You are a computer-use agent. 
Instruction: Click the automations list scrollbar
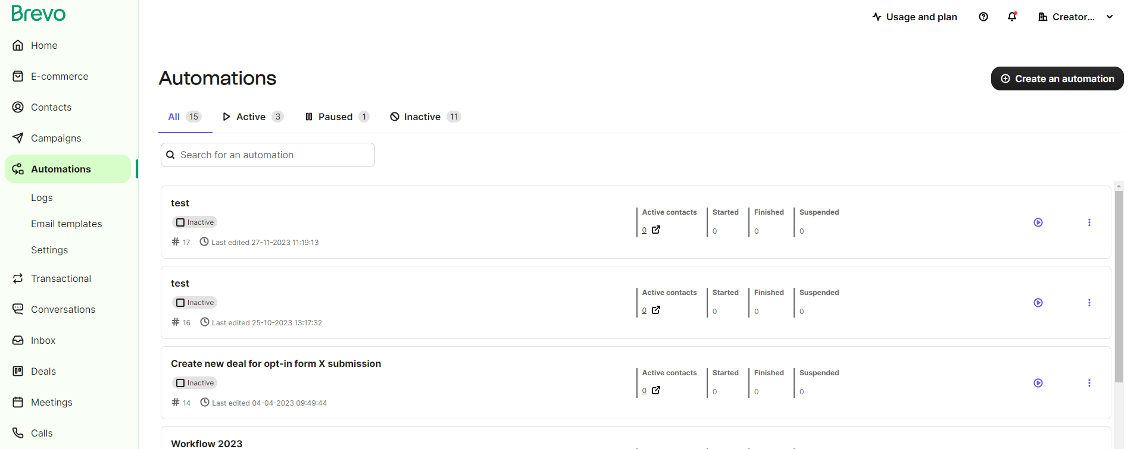point(1119,285)
